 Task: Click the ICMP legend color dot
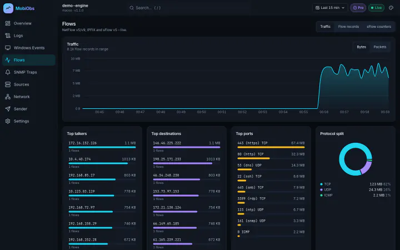click(x=322, y=196)
